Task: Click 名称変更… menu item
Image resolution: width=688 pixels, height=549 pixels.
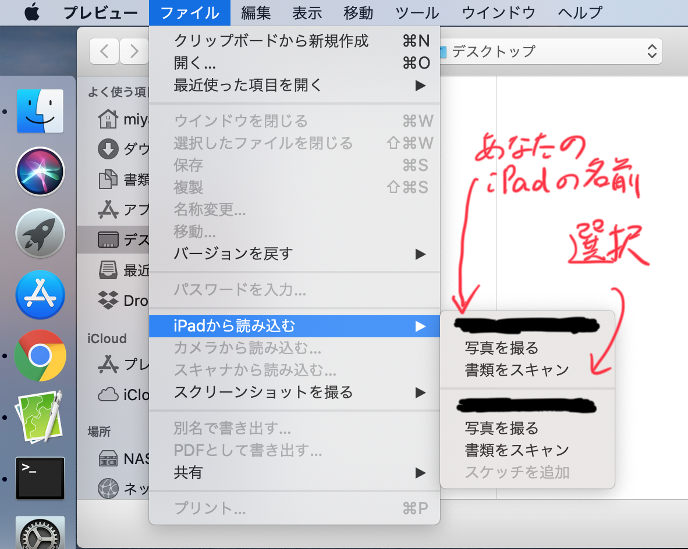Action: (x=295, y=209)
